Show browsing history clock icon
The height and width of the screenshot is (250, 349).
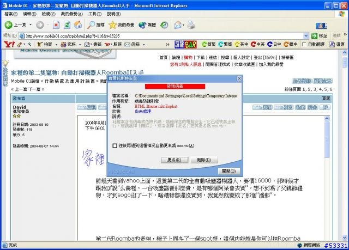click(164, 25)
